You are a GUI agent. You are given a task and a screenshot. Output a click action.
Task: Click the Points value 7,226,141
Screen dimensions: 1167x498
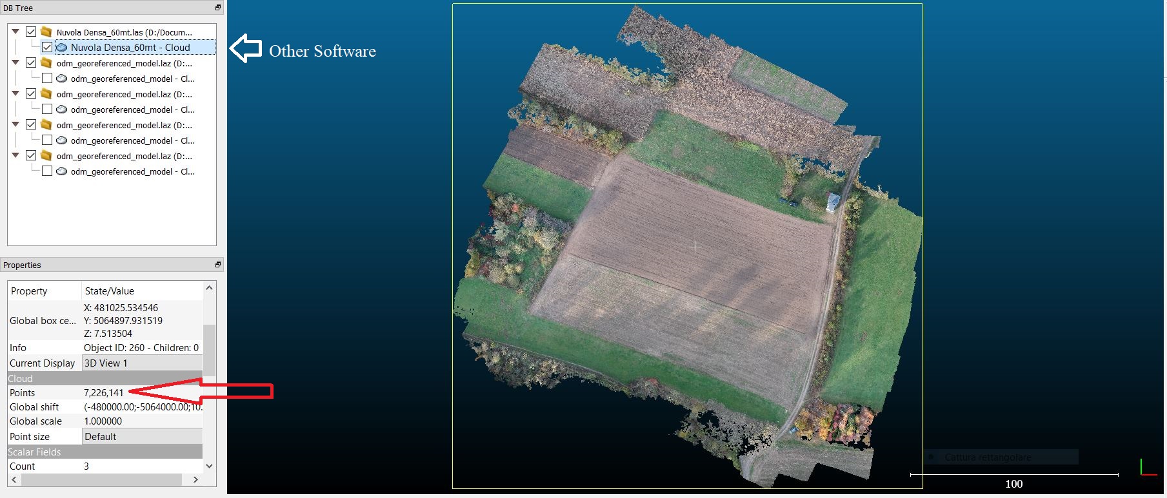click(x=103, y=392)
